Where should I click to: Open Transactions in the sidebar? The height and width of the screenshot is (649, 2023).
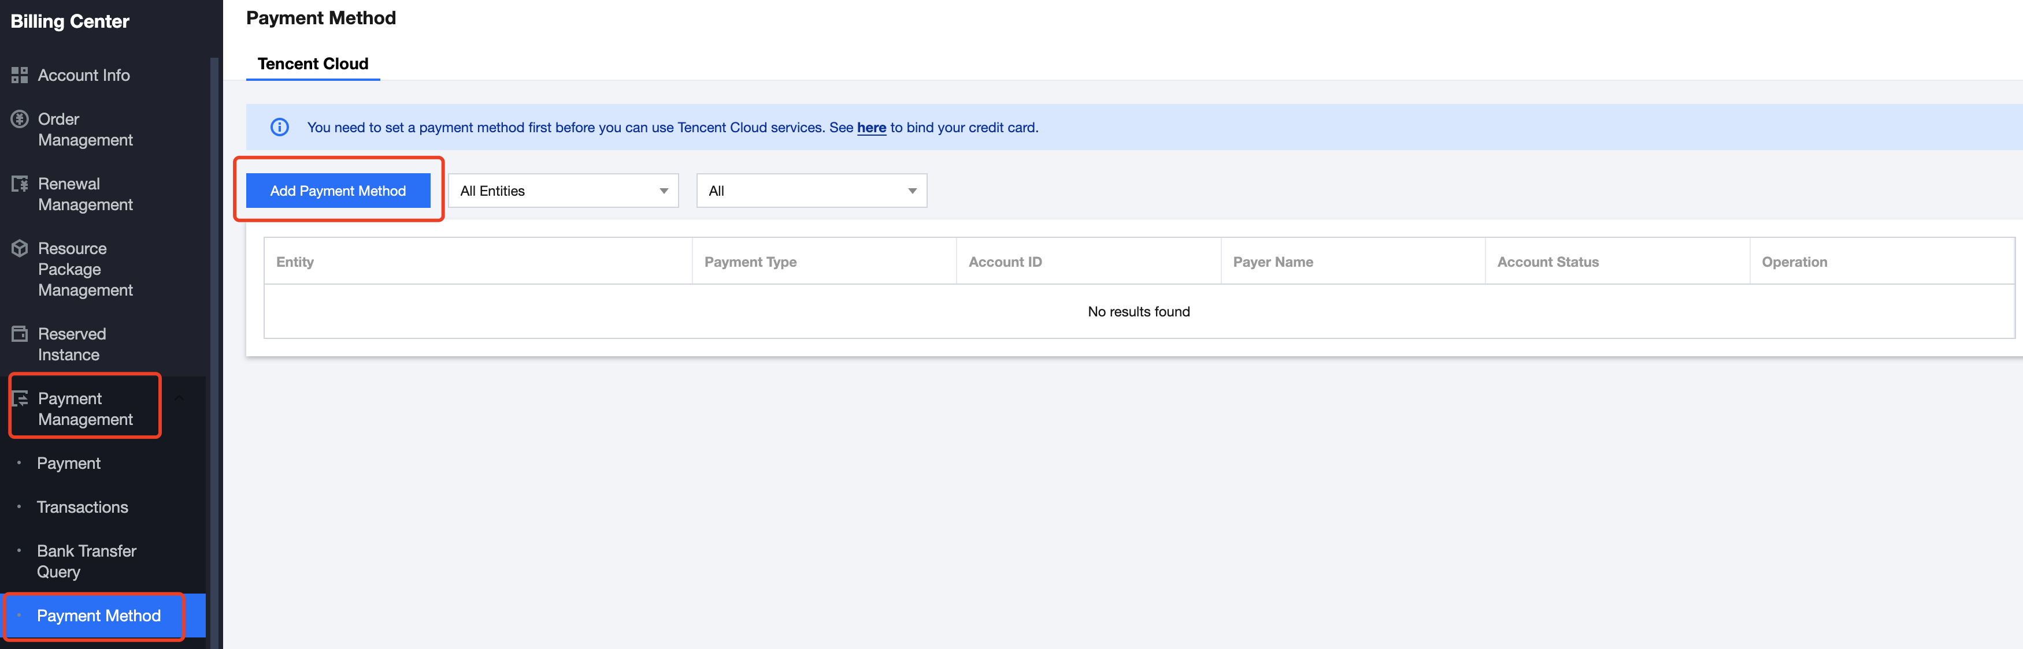(83, 507)
